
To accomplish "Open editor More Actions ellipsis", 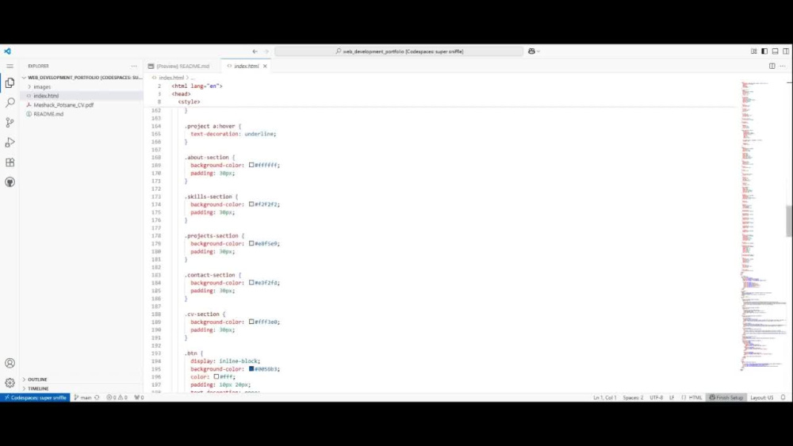I will point(783,67).
